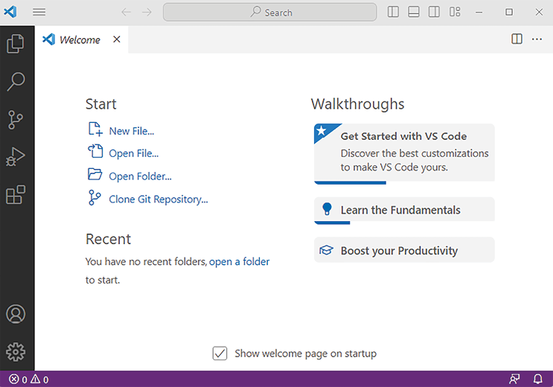Click the New File... link

[x=132, y=131]
